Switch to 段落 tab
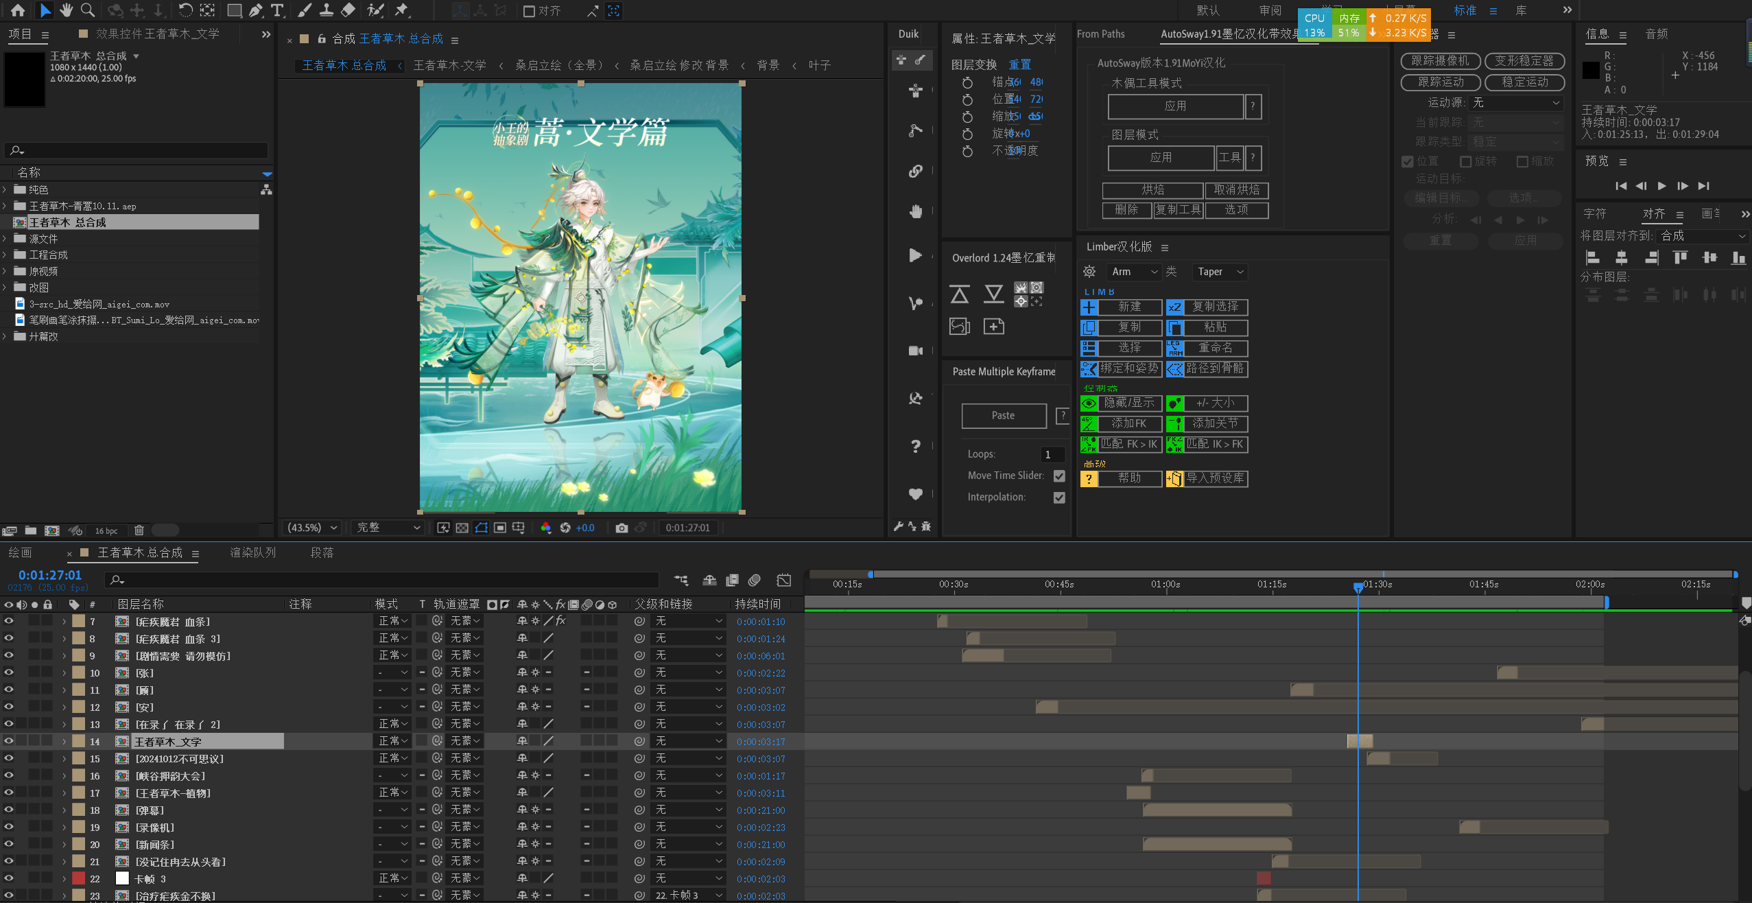The image size is (1752, 903). pyautogui.click(x=322, y=553)
